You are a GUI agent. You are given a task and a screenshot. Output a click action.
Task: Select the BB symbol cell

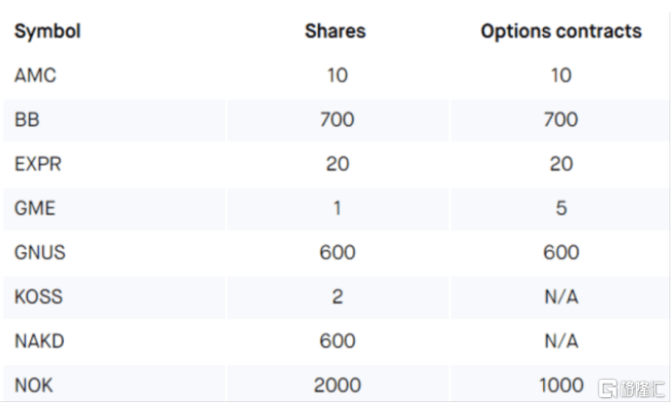(x=25, y=120)
